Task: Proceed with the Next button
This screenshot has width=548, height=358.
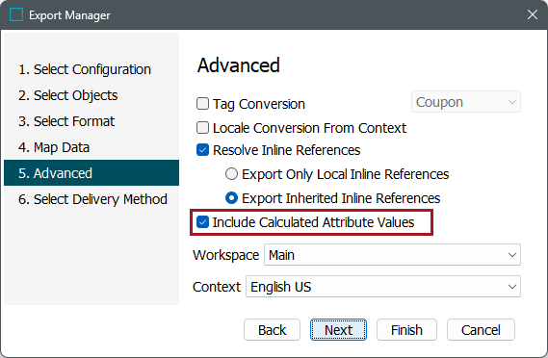Action: point(338,330)
